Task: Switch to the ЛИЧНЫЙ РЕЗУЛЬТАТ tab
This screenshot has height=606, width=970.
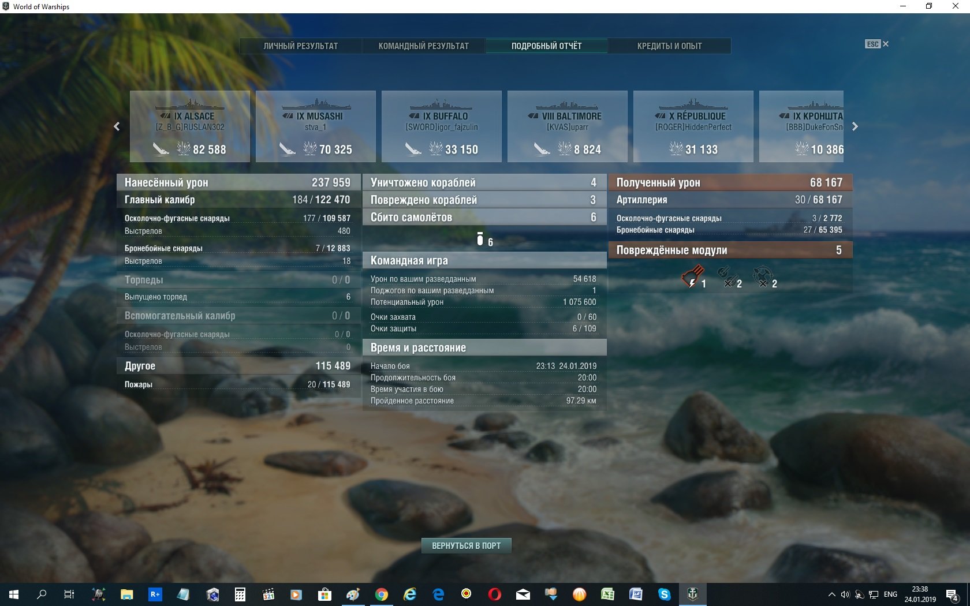Action: [300, 46]
